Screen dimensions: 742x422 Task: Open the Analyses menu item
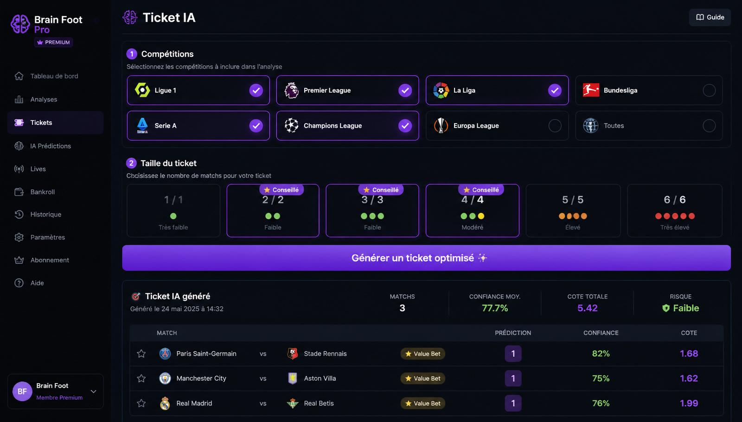click(55, 99)
